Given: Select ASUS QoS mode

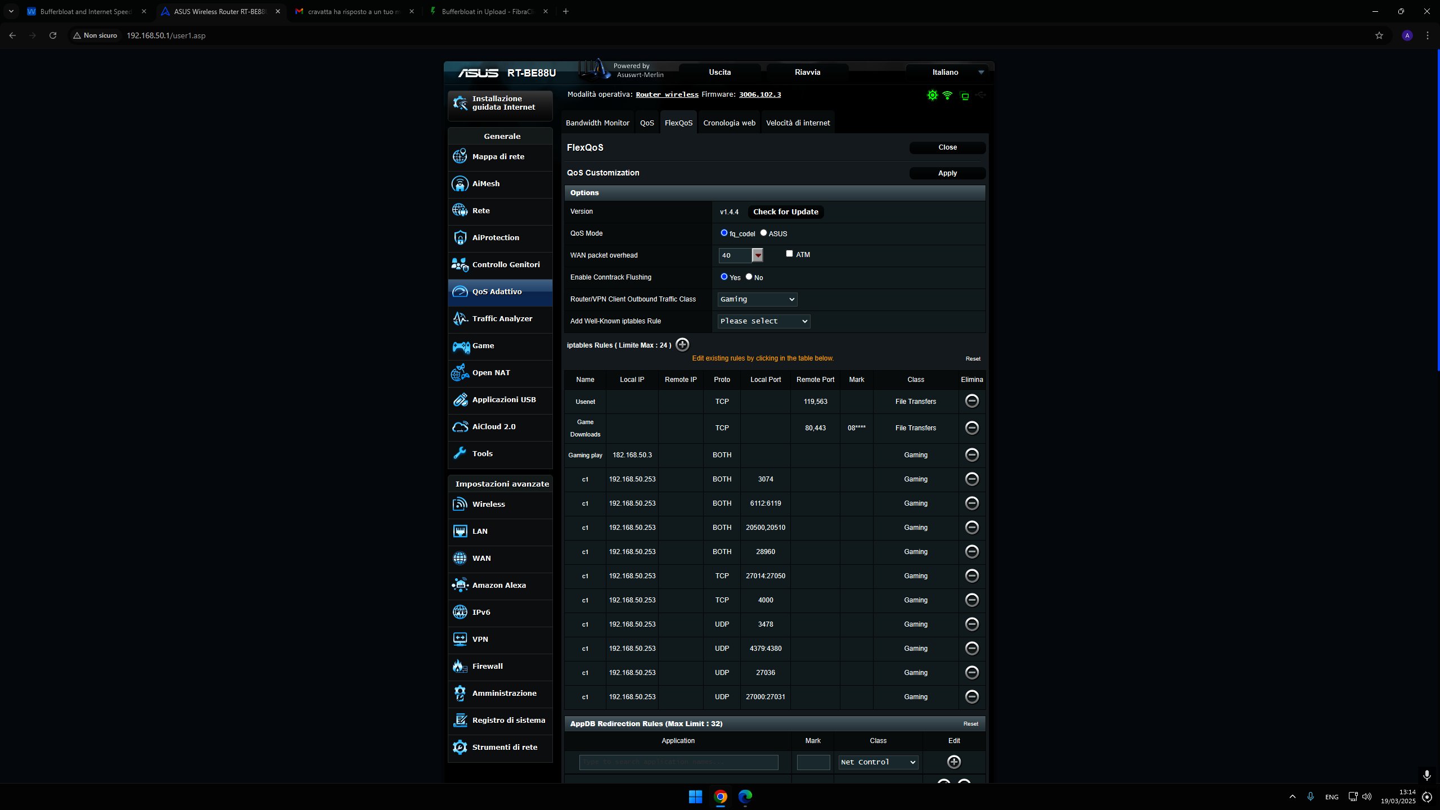Looking at the screenshot, I should pos(763,233).
